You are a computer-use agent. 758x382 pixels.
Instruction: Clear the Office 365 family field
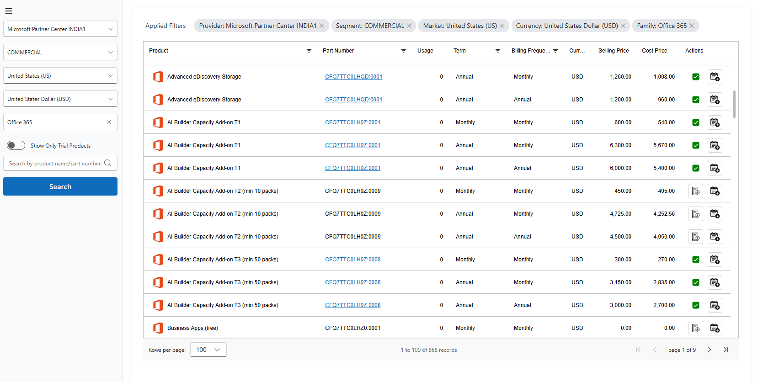(x=109, y=122)
